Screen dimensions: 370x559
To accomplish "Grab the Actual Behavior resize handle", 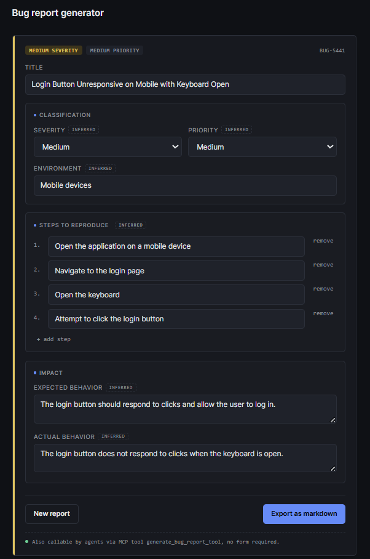I will click(333, 469).
